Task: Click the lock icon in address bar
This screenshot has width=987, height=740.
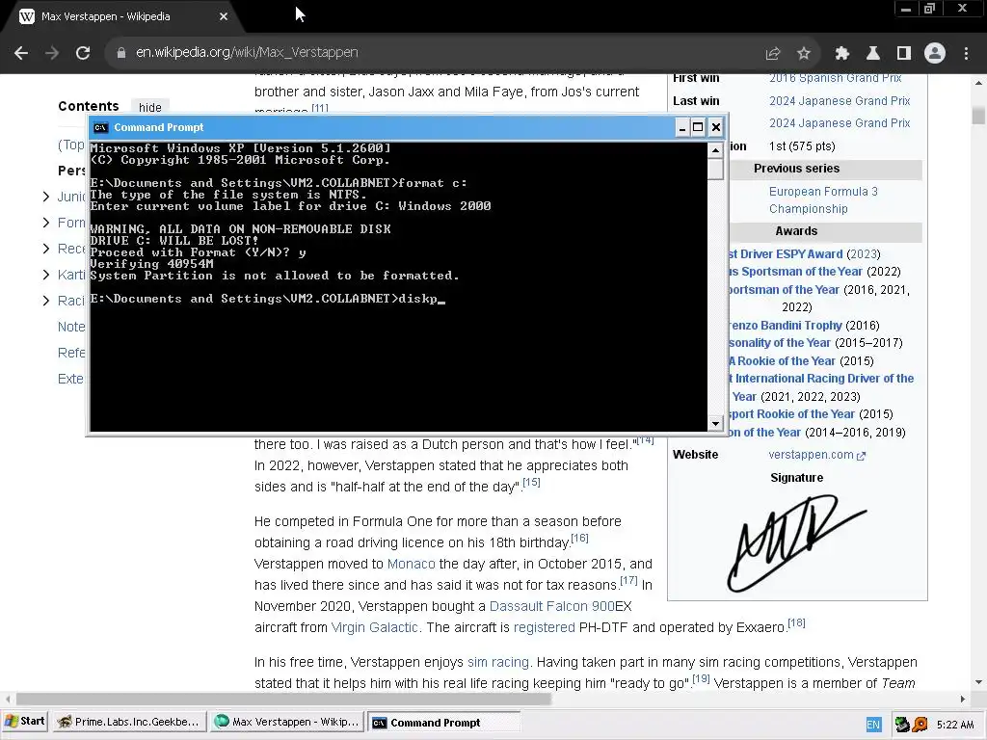Action: [120, 53]
